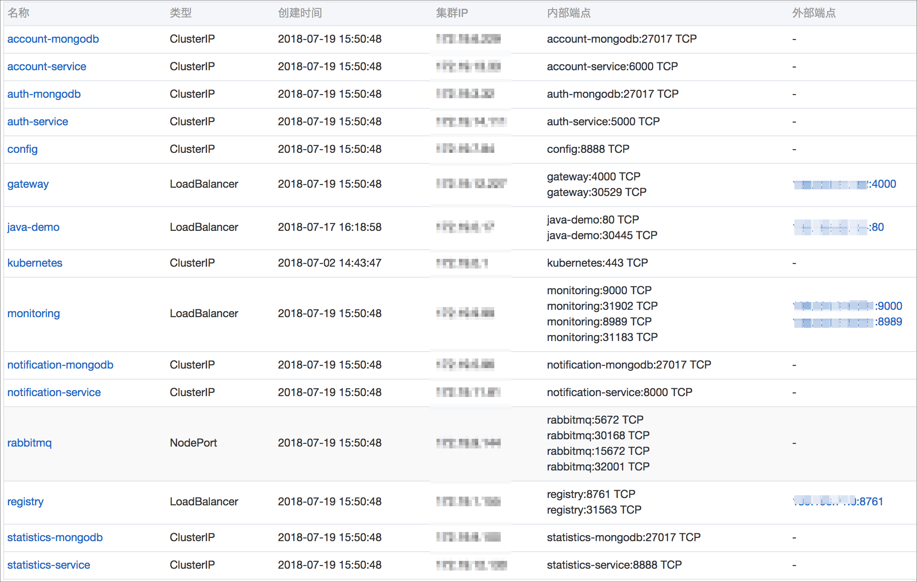Open the config service link
The image size is (917, 582).
22,149
